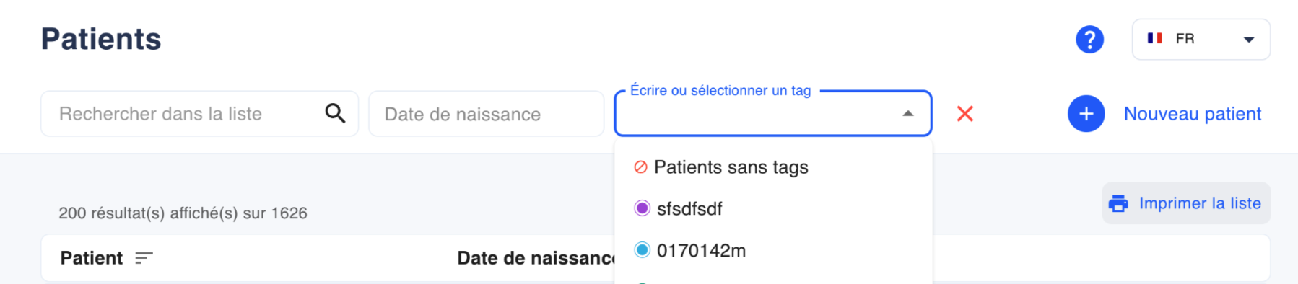Click the purple sfsdfsdf tag color dot

coord(642,208)
